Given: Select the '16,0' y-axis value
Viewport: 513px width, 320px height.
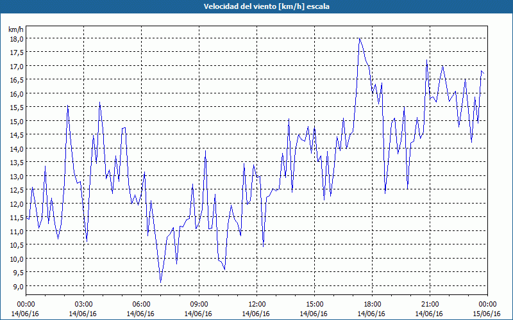Looking at the screenshot, I should tap(17, 93).
